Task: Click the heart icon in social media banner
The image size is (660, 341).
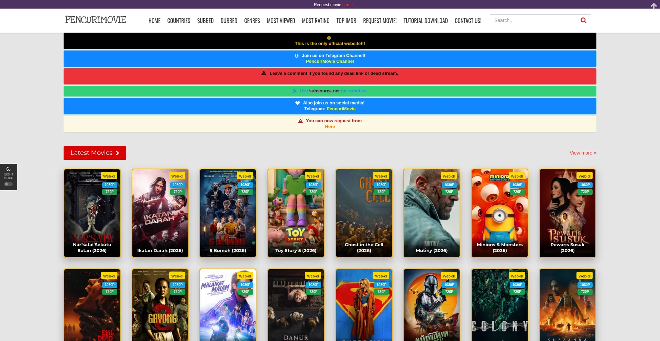Action: pos(298,103)
